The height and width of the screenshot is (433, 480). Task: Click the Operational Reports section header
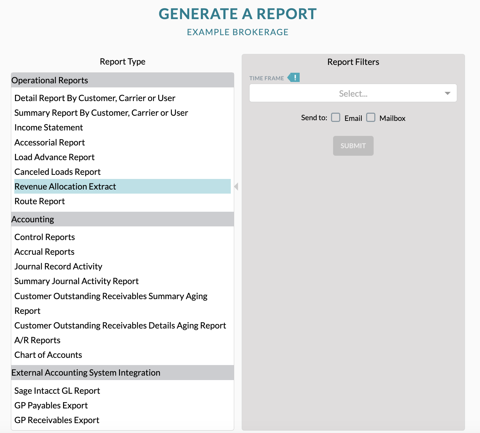click(122, 80)
